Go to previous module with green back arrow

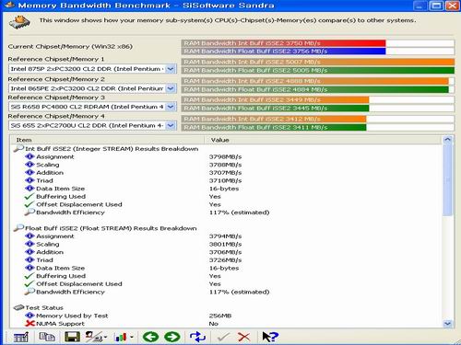pos(150,337)
